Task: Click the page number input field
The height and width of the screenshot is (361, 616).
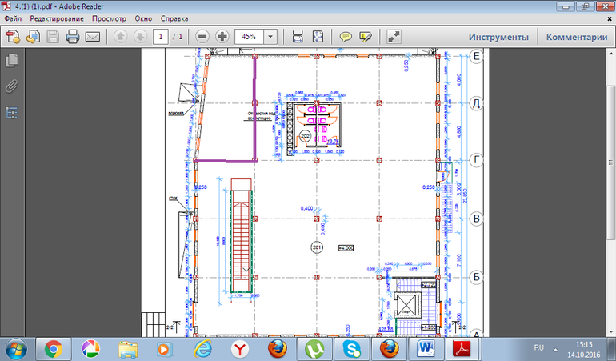Action: click(x=161, y=37)
